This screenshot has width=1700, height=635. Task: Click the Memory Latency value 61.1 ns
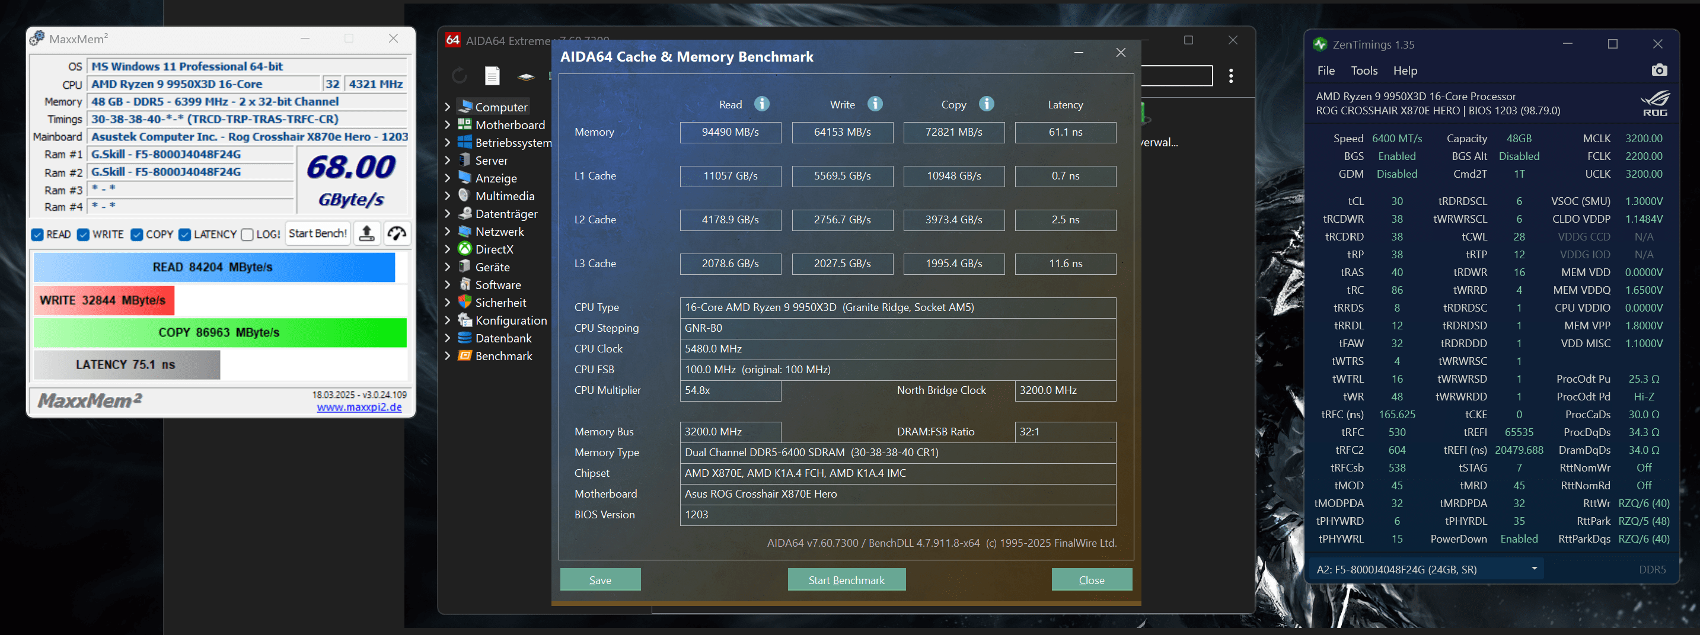1065,132
